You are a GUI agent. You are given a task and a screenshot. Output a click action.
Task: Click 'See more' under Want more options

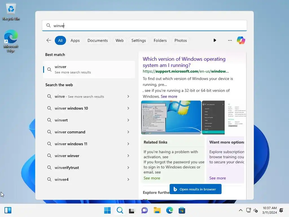tap(218, 178)
